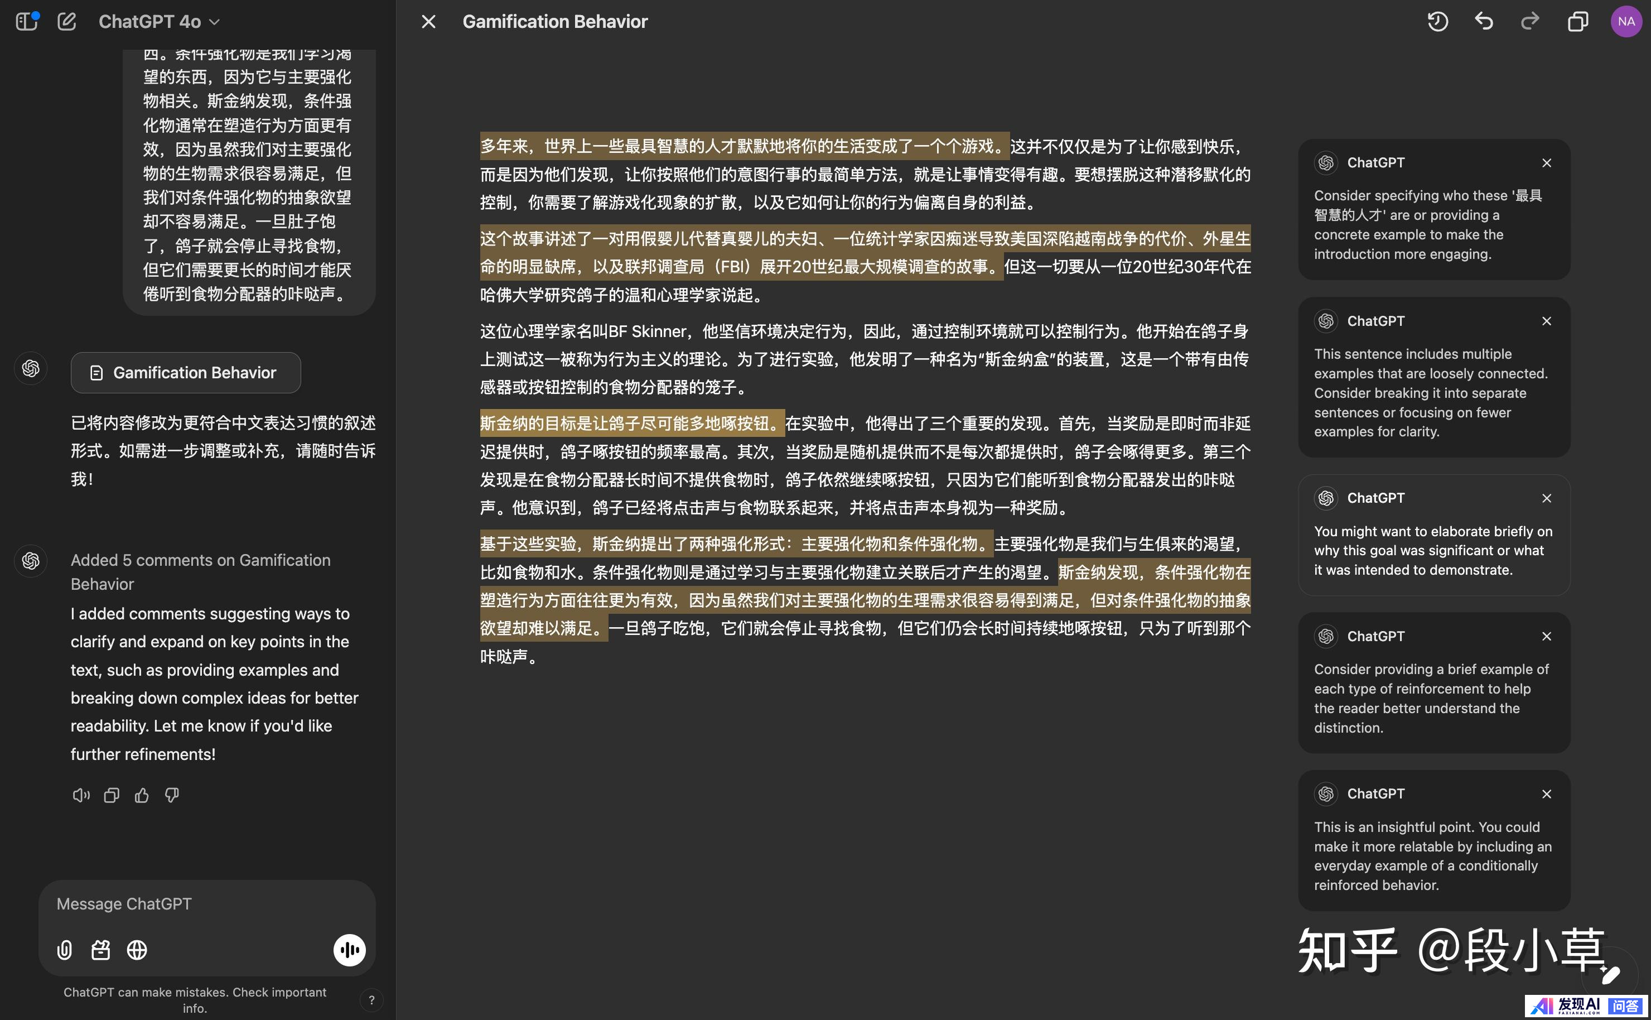The width and height of the screenshot is (1651, 1020).
Task: Copy the assistant response
Action: 111,795
